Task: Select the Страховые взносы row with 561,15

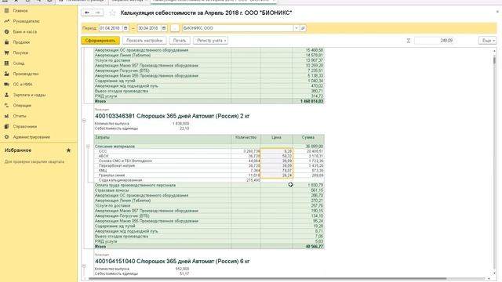Action: point(209,190)
